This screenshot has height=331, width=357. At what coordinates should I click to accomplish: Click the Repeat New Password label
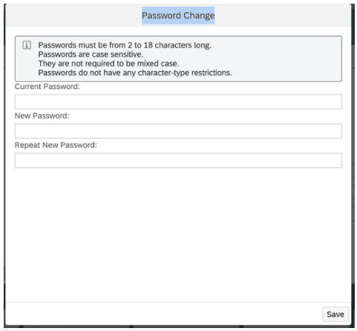56,145
